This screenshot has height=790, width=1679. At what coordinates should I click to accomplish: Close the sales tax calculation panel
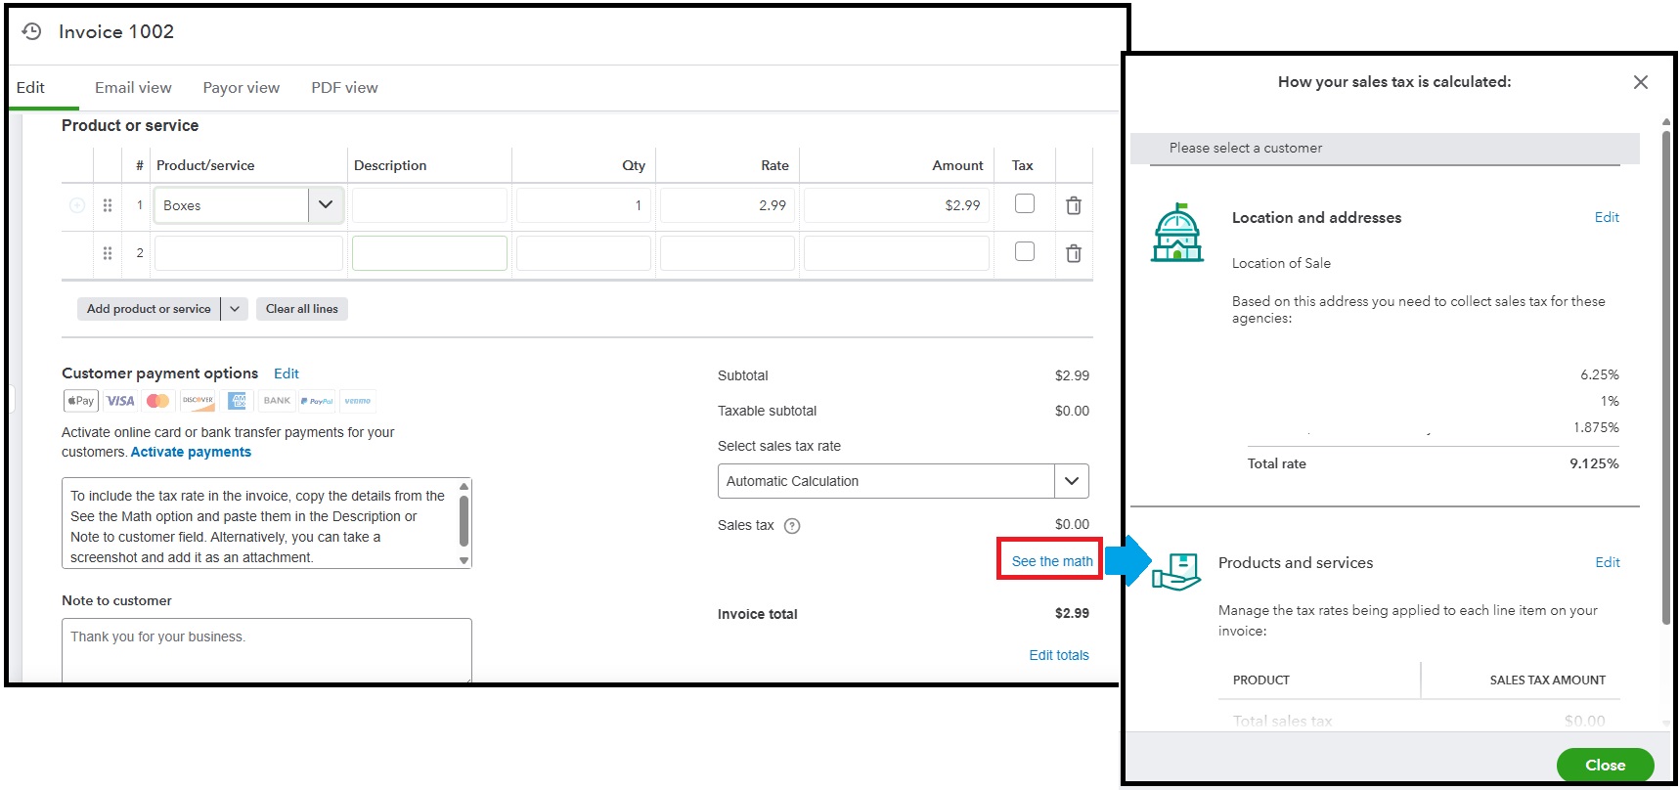1641,82
